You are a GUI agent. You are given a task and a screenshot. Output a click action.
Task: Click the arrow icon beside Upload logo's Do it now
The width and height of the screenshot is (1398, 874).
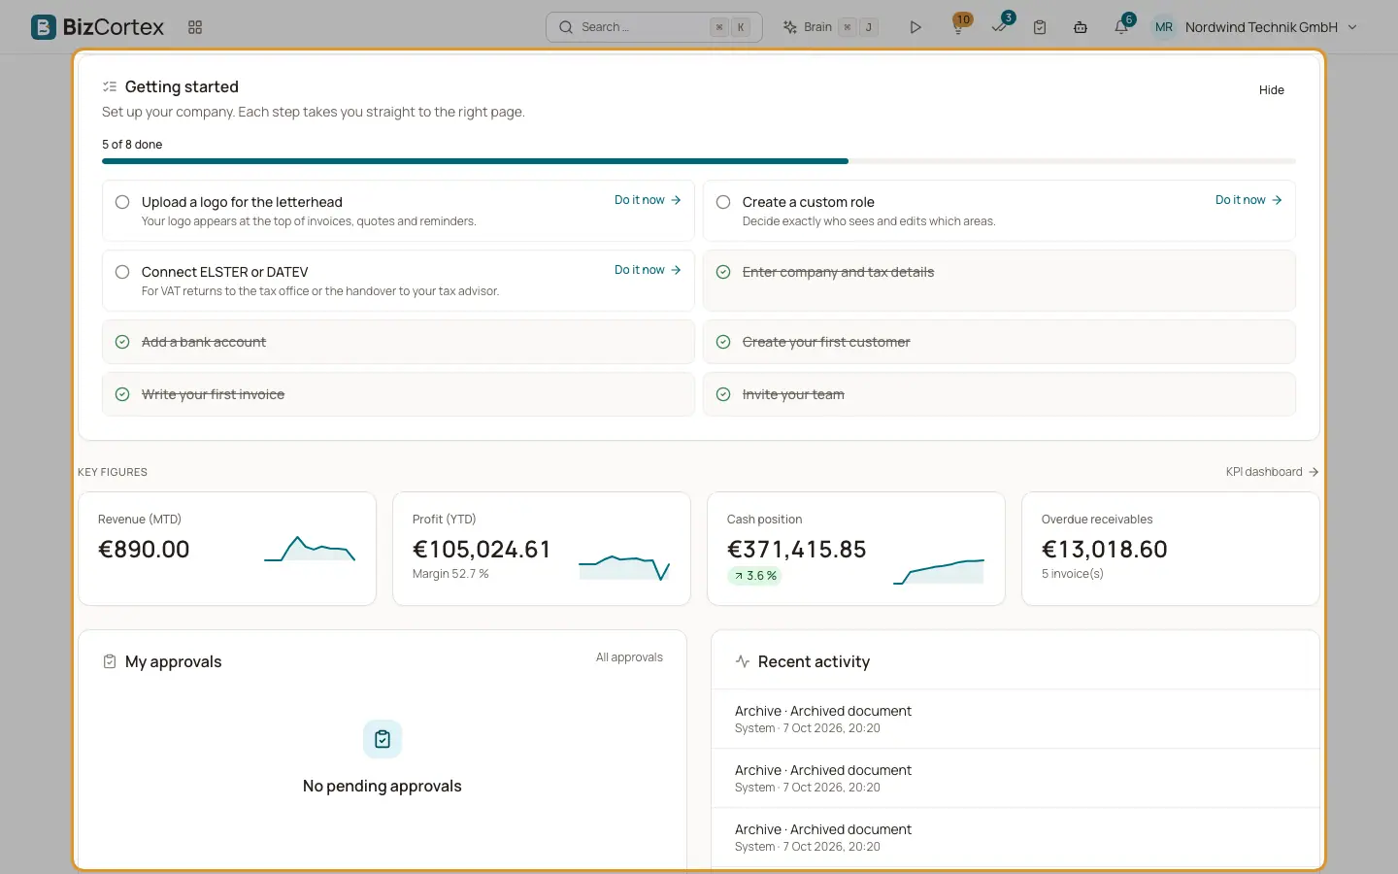coord(676,200)
